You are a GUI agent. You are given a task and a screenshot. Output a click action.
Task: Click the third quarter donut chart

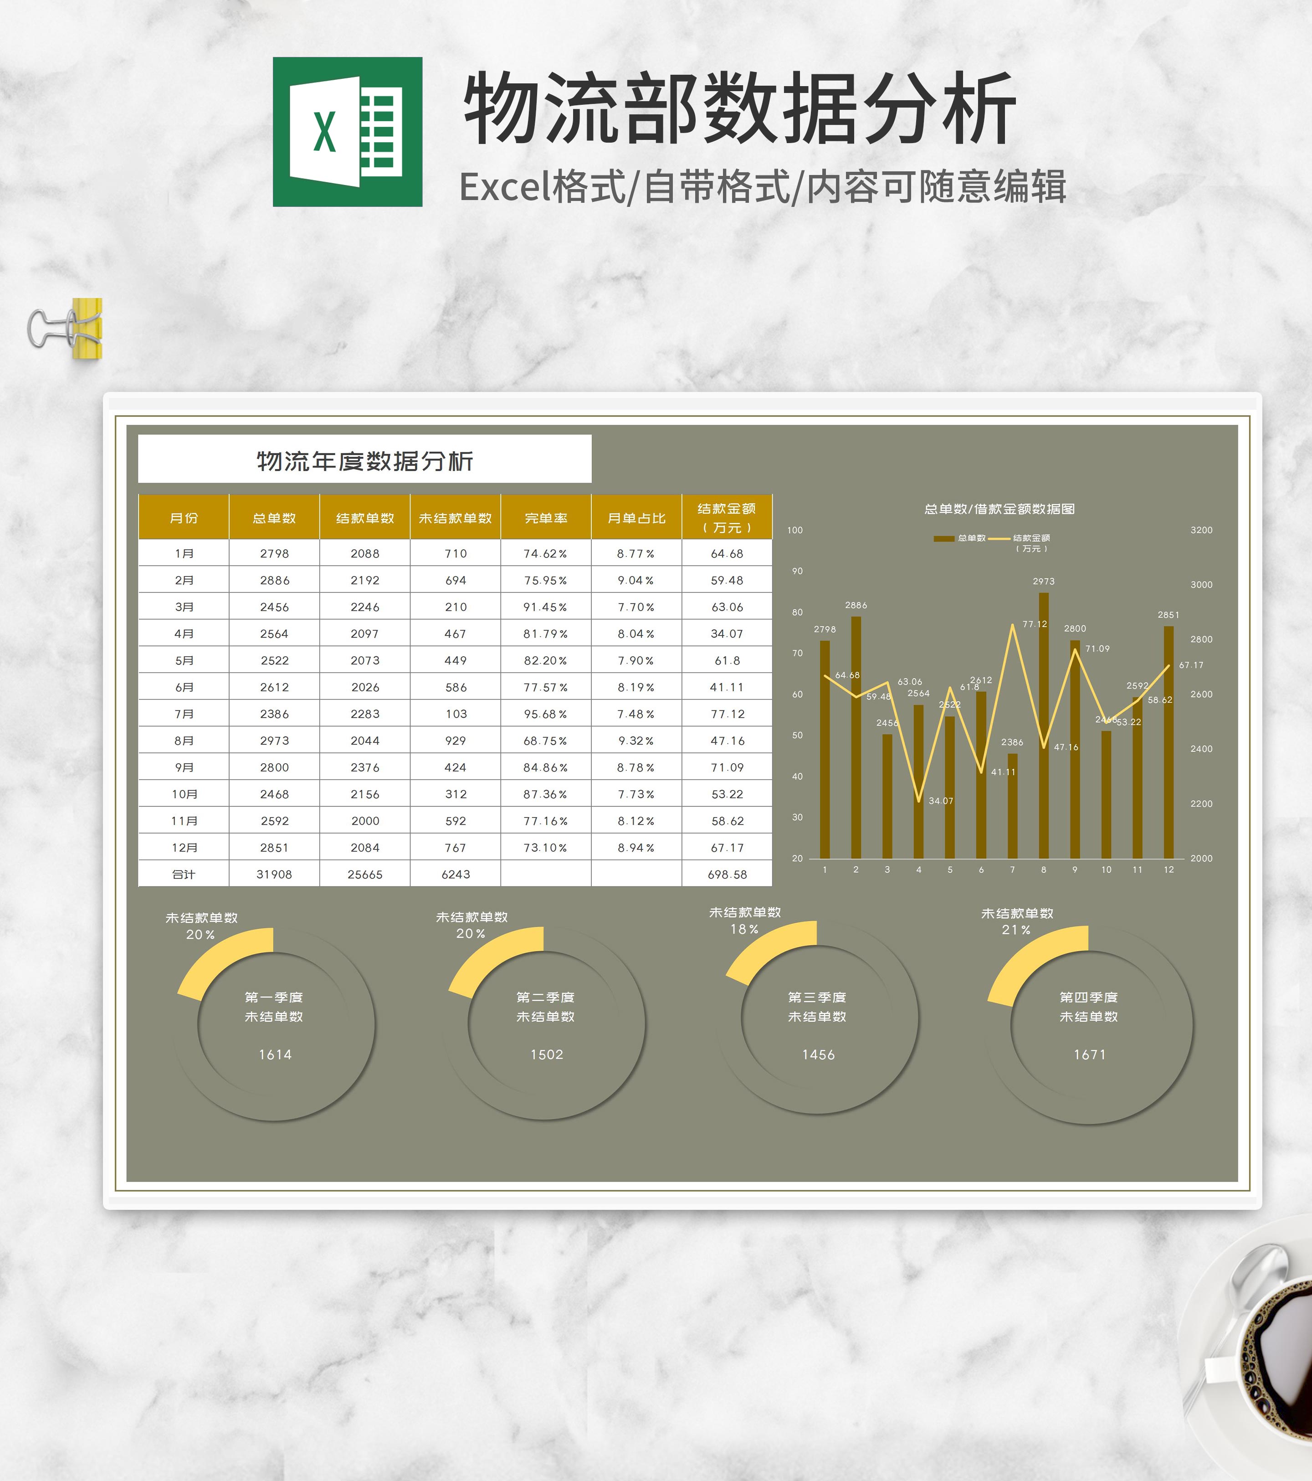(x=817, y=1018)
